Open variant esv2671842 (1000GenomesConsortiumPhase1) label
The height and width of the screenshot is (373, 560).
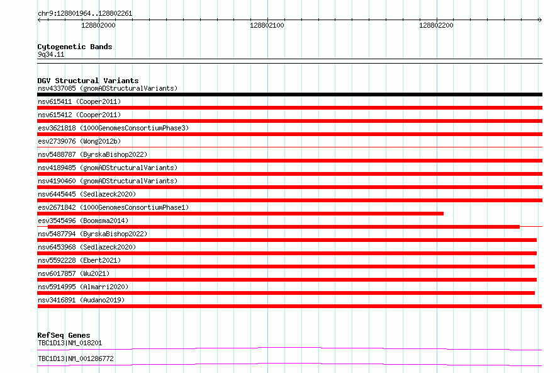tap(113, 207)
